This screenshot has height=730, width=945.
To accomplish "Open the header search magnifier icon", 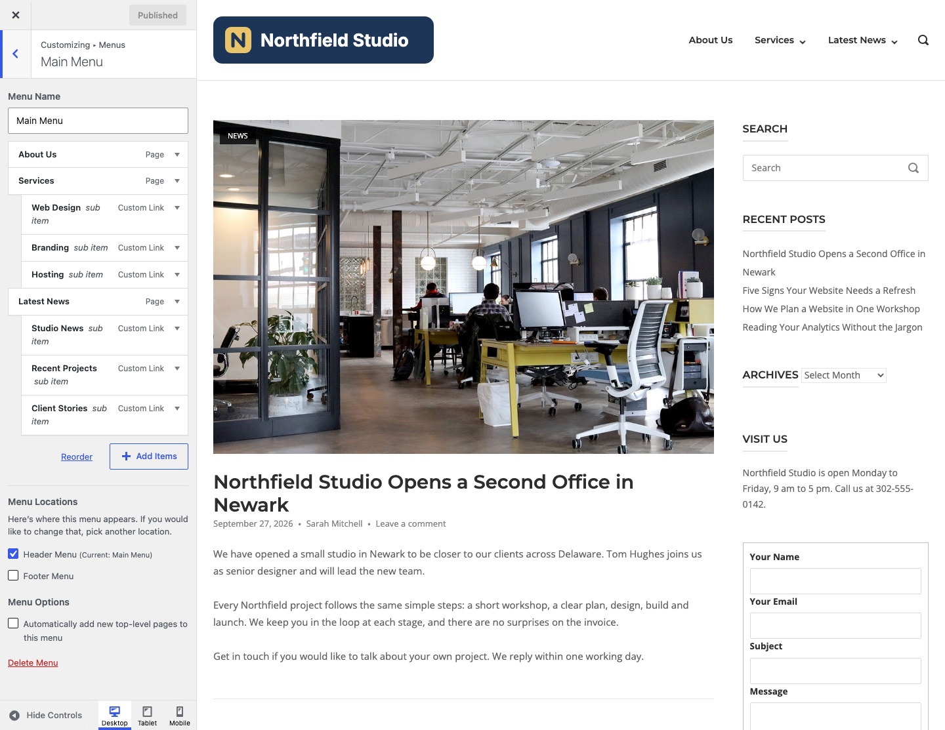I will (x=923, y=40).
